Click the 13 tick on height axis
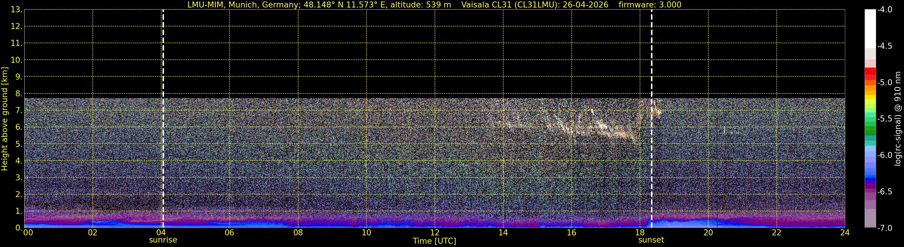This screenshot has width=904, height=247. pos(16,10)
